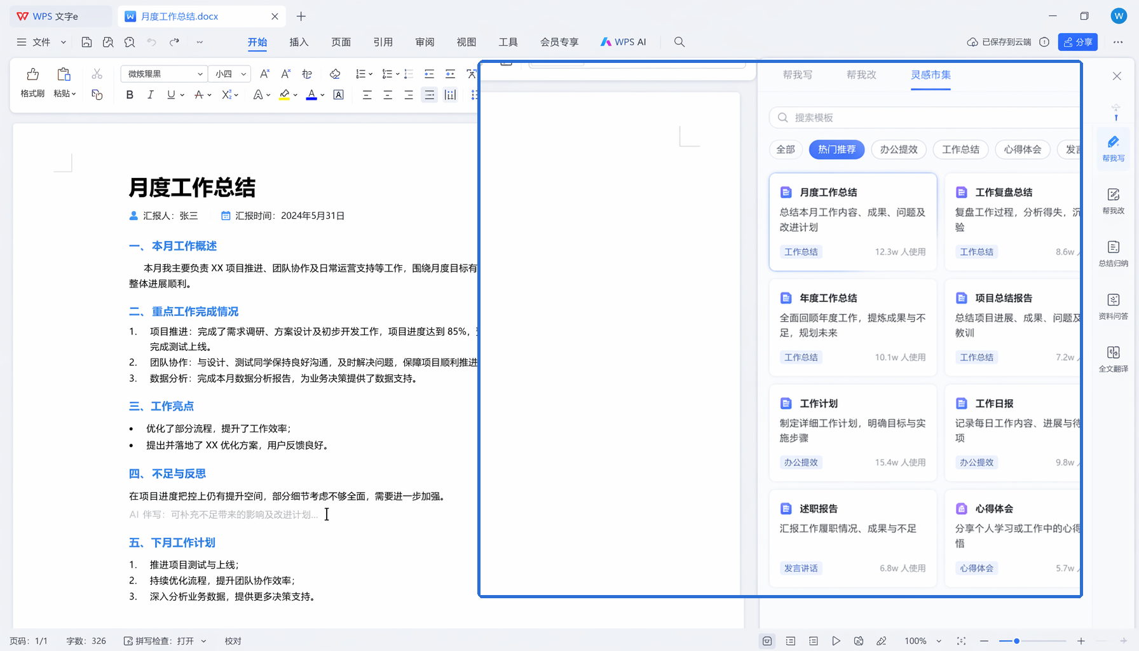Click the save icon in the quick-access bar
1139x651 pixels.
click(x=86, y=42)
